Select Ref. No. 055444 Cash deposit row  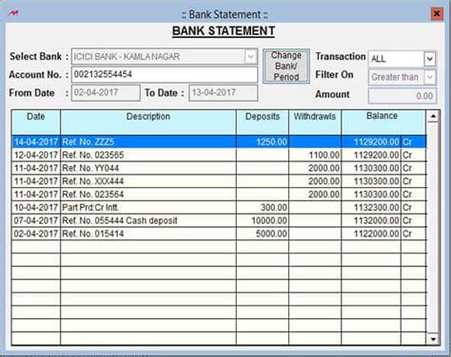[x=219, y=220]
